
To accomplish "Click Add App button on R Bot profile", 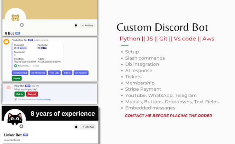I will coord(87,25).
